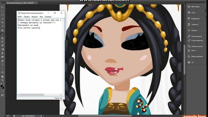Open the Файл menu in Notepad
This screenshot has width=208, height=117.
[19, 17]
